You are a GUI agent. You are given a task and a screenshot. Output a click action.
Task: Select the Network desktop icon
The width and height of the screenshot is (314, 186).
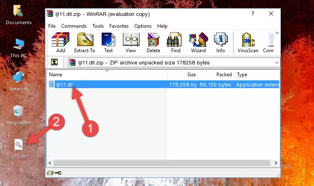click(x=18, y=82)
